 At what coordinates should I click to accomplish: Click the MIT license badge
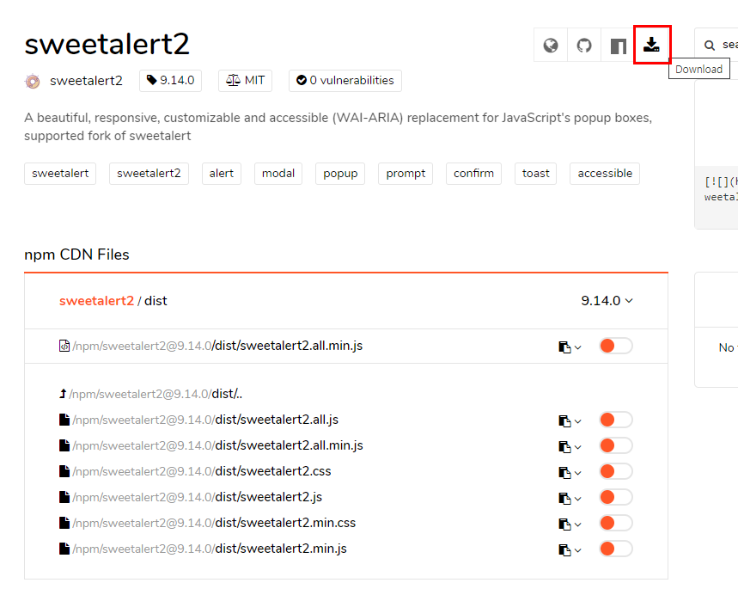pyautogui.click(x=245, y=81)
